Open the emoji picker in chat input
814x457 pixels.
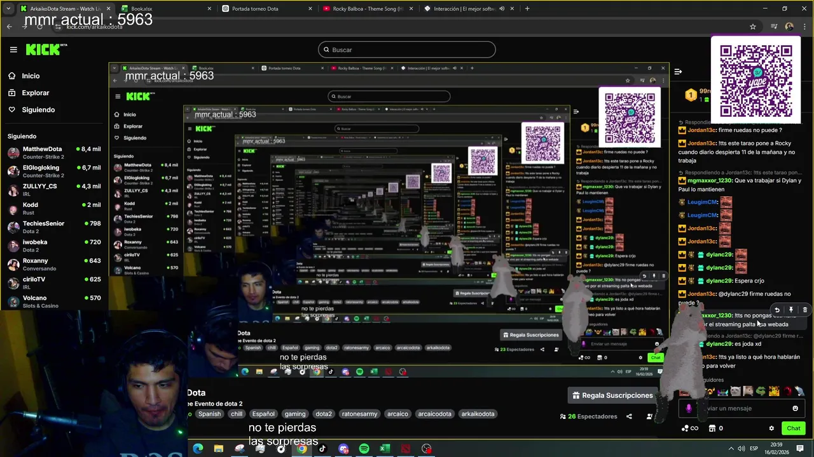[x=795, y=408]
